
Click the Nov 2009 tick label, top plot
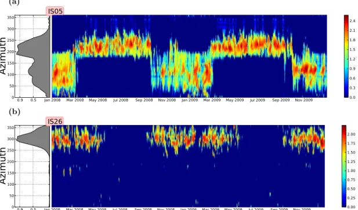(x=303, y=100)
